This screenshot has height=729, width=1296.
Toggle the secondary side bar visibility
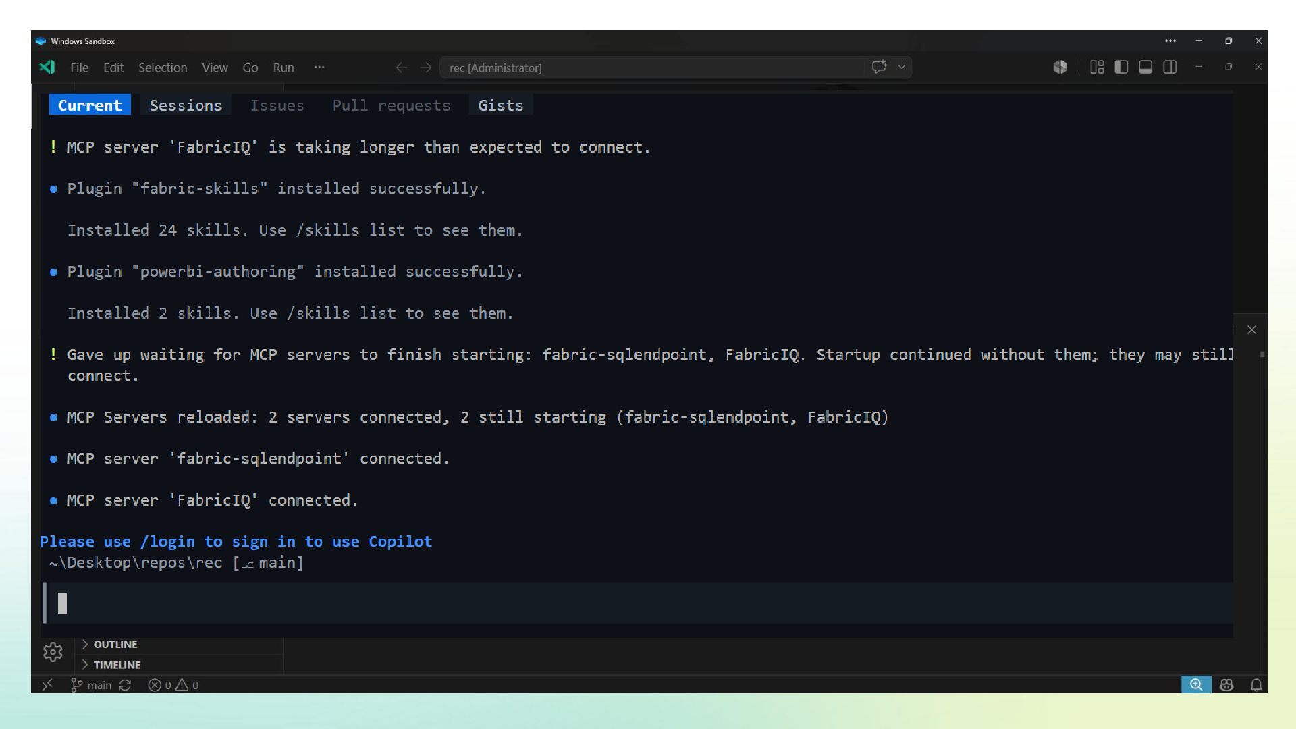1170,67
